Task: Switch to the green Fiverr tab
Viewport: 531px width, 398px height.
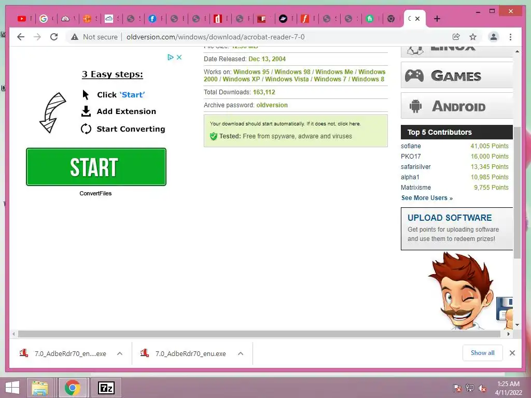Action: click(370, 19)
